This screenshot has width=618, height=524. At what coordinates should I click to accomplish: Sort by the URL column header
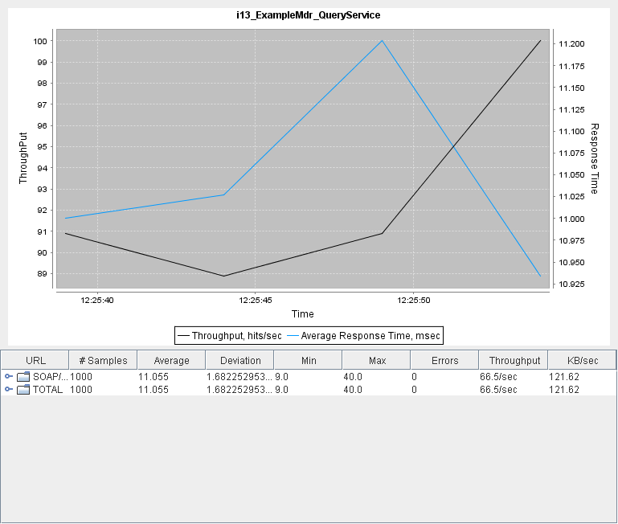pos(35,360)
